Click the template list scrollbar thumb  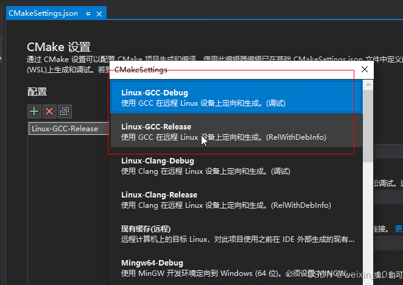pyautogui.click(x=368, y=126)
